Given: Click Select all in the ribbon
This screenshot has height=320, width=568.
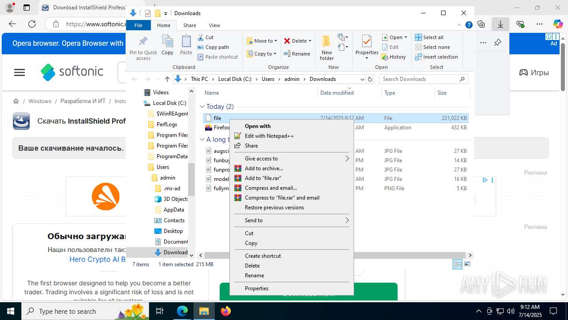Looking at the screenshot, I should click(429, 37).
